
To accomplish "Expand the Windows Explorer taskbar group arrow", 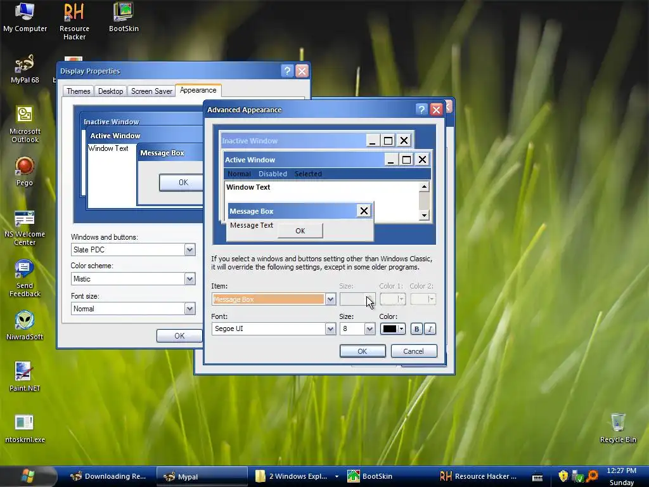I will 337,477.
